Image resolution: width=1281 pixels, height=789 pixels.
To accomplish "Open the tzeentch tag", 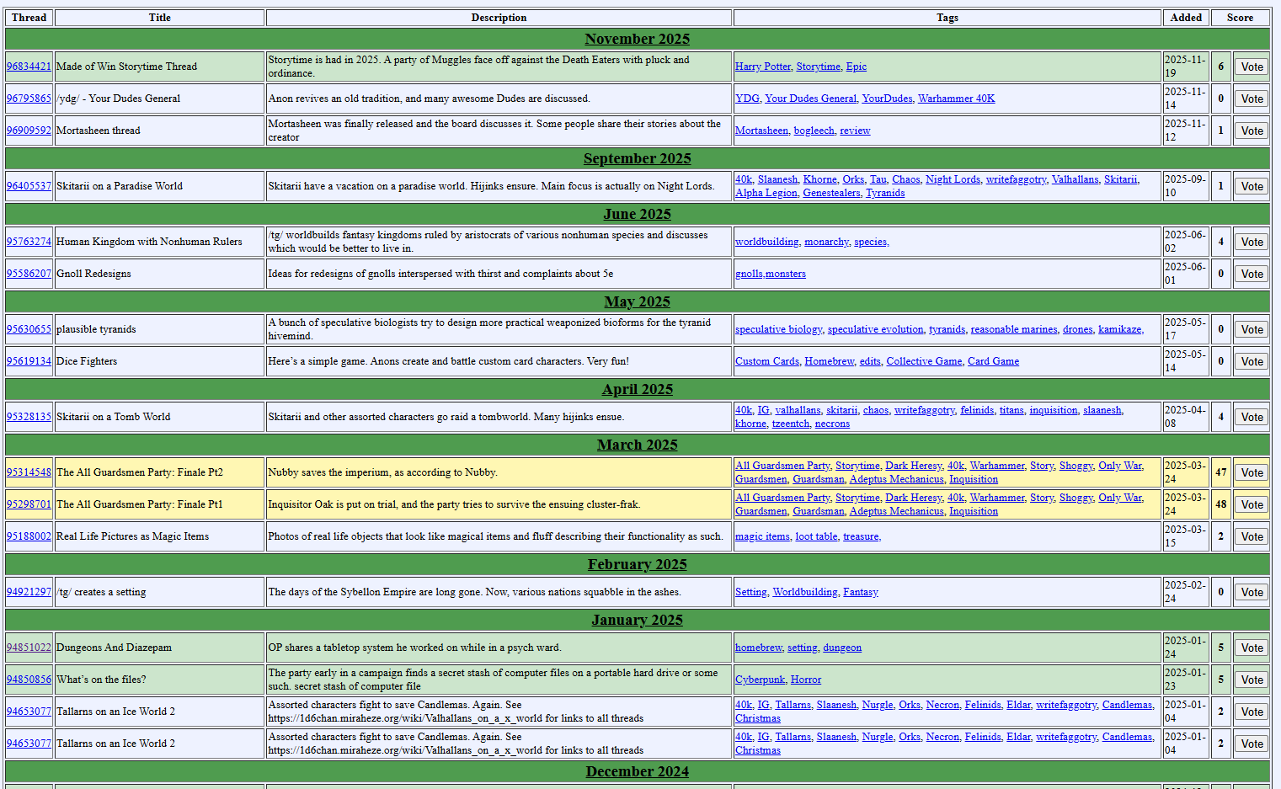I will pos(791,424).
